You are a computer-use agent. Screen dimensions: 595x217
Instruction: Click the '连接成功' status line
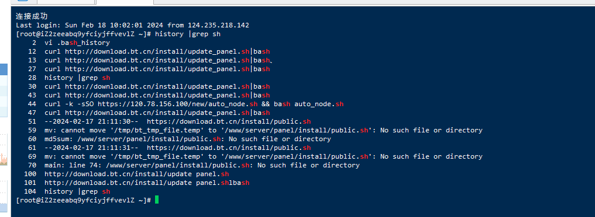32,16
